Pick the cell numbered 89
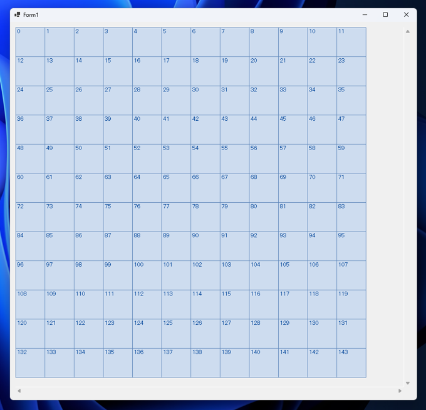Image resolution: width=426 pixels, height=410 pixels. [176, 246]
